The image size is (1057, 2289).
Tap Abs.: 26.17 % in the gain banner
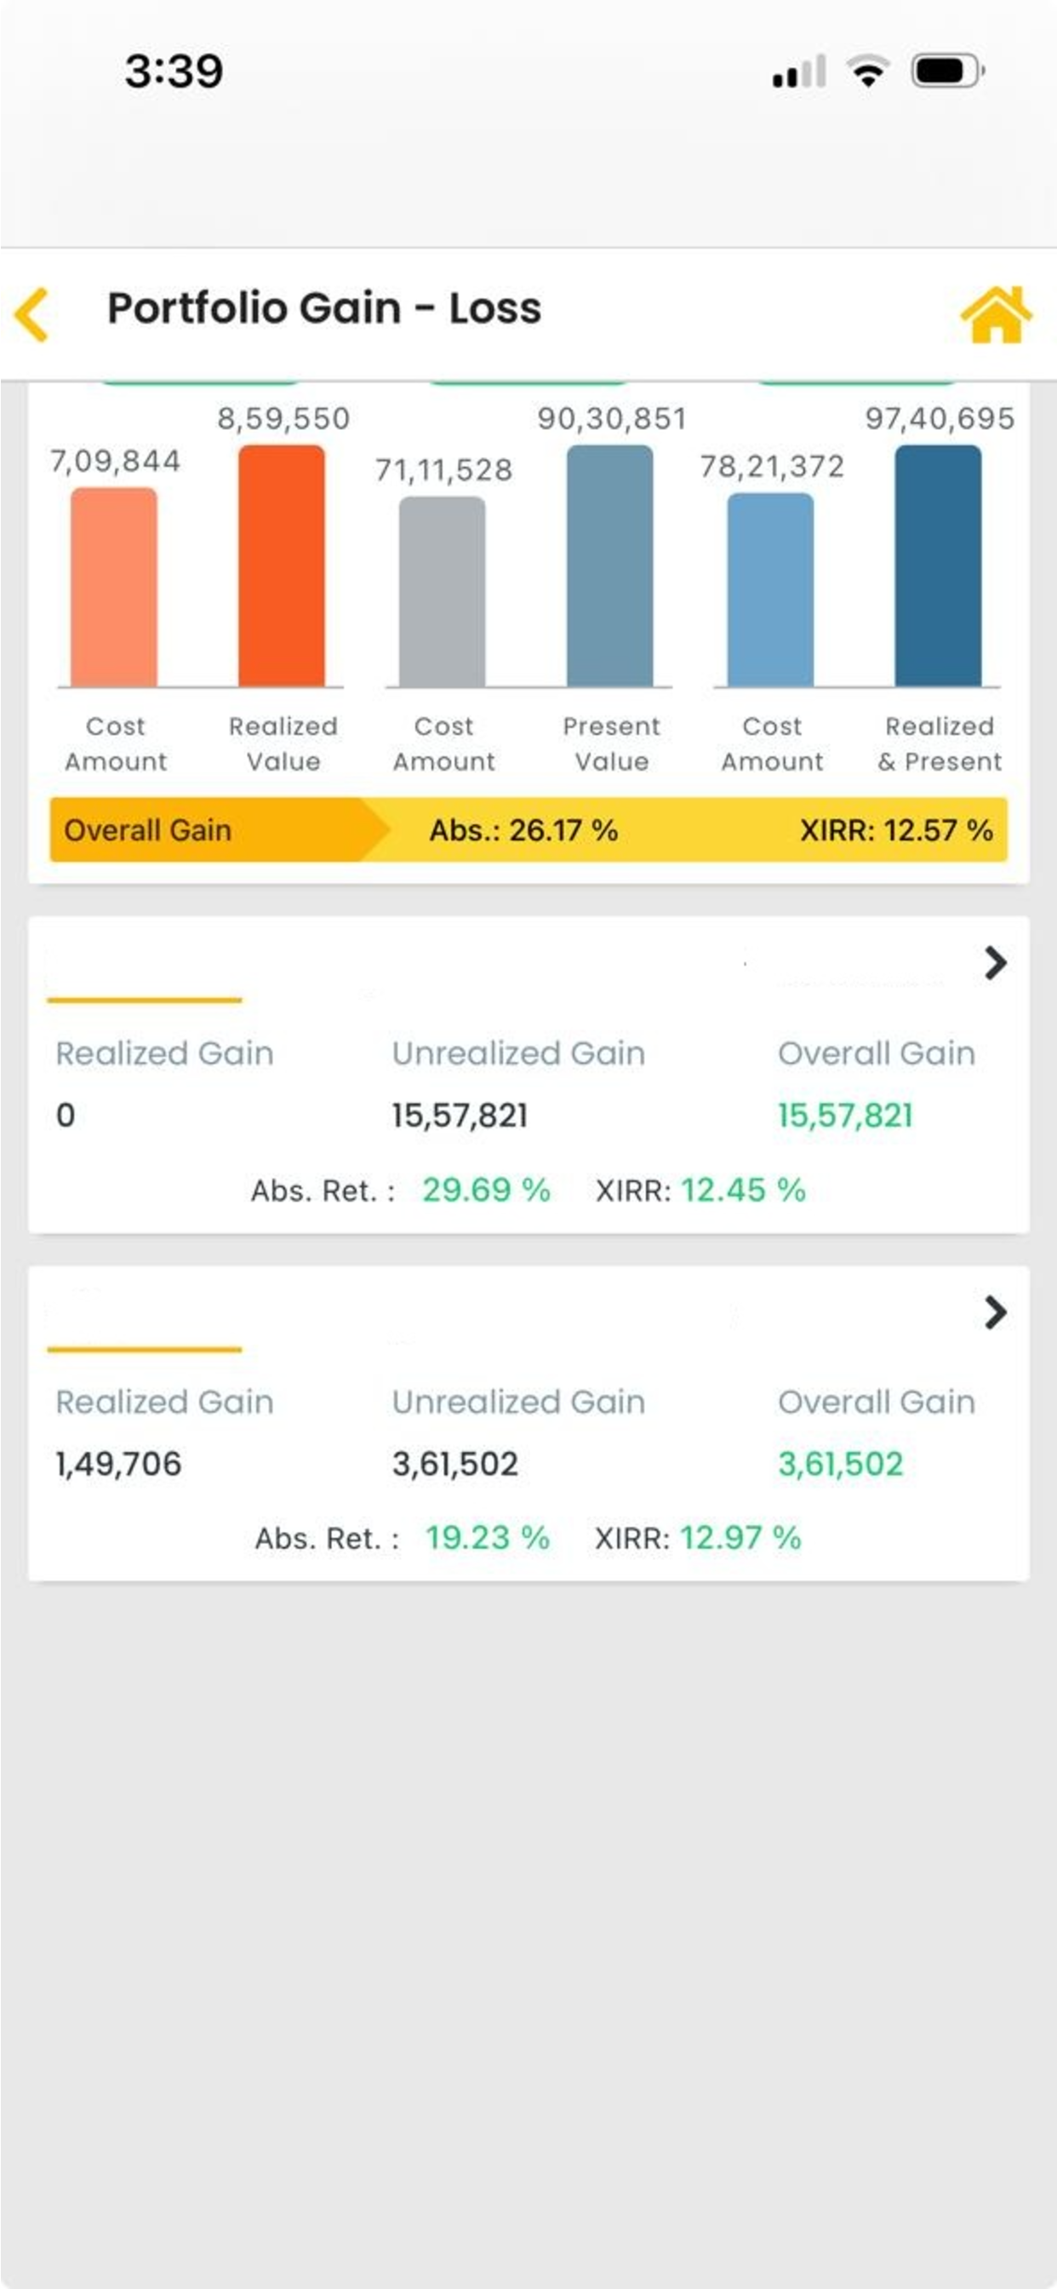523,830
